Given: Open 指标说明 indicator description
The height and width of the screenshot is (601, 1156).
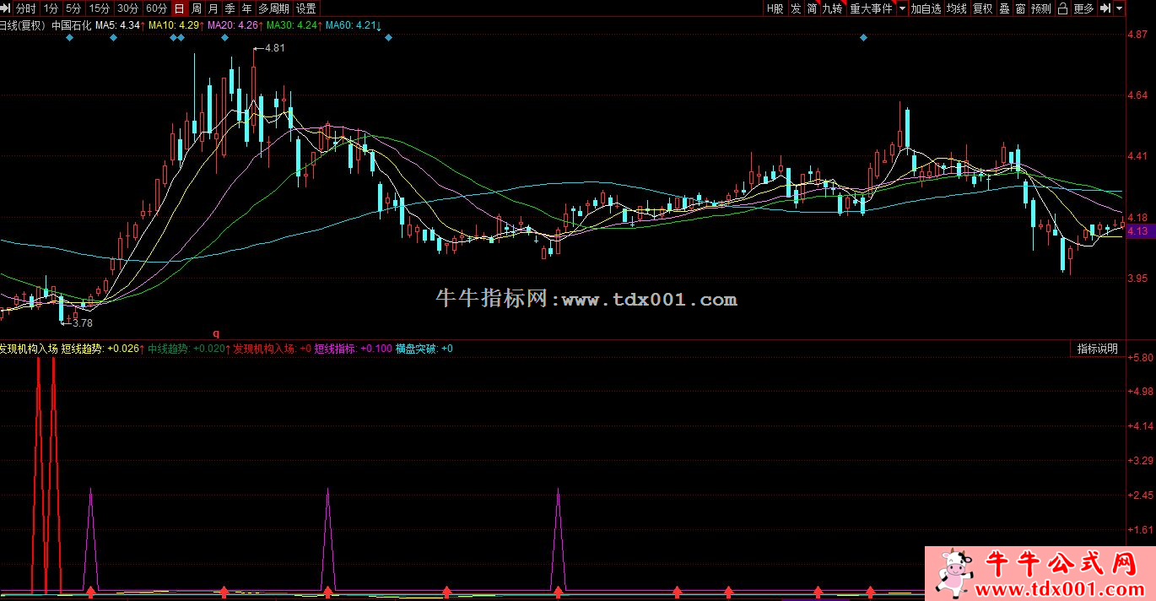Looking at the screenshot, I should pos(1097,349).
